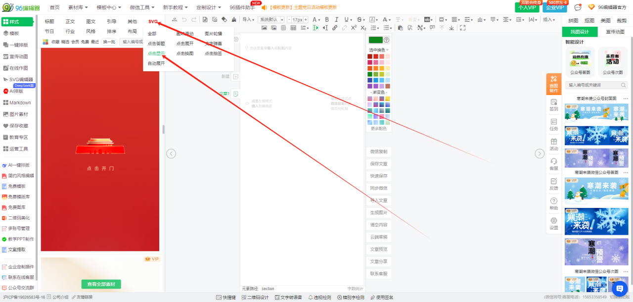Toggle bold text formatting
Image resolution: width=633 pixels, height=302 pixels.
coord(327,20)
